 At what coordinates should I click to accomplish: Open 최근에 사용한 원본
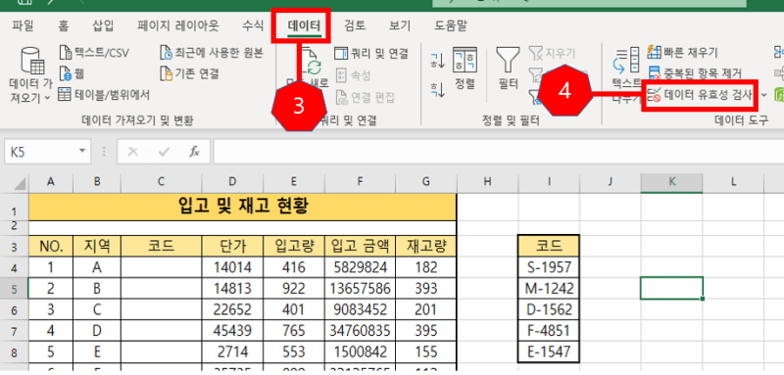212,53
